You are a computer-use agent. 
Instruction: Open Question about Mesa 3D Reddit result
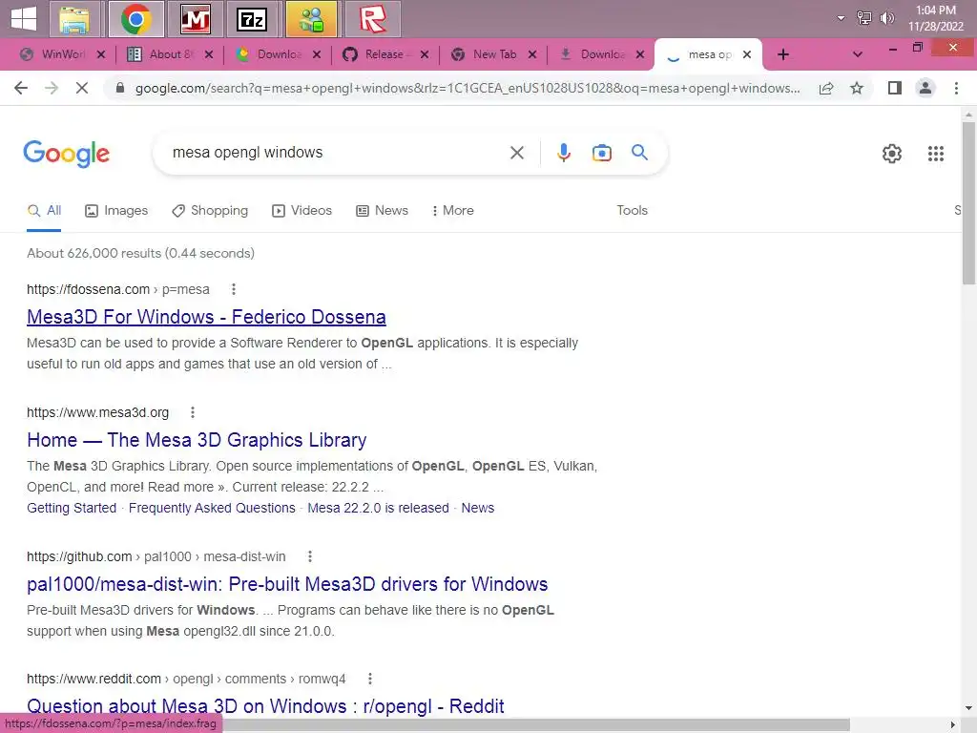(265, 706)
